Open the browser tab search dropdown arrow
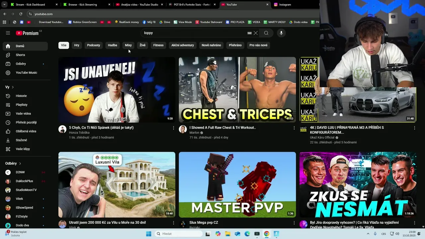 click(4, 5)
